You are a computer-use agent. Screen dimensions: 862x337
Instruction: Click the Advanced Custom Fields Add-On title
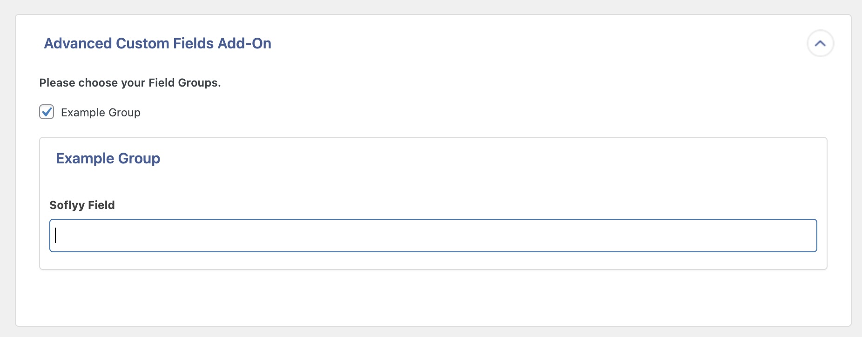[x=157, y=43]
